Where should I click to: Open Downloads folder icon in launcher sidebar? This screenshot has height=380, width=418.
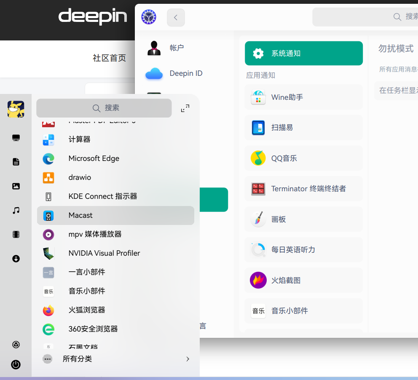(16, 259)
